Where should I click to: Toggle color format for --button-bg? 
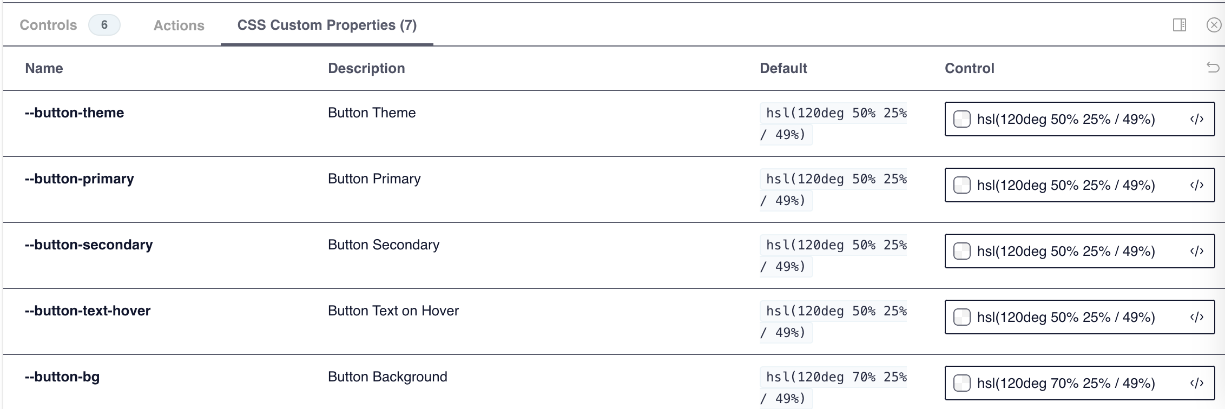pos(1197,383)
